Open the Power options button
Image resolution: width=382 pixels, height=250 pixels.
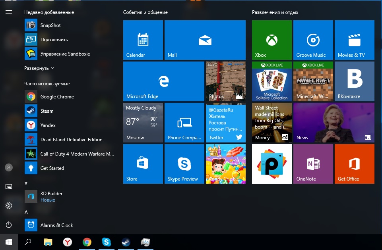pos(9,225)
